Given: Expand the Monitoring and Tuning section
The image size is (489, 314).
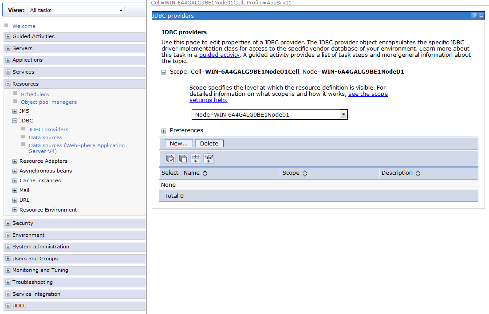Looking at the screenshot, I should tap(8, 271).
